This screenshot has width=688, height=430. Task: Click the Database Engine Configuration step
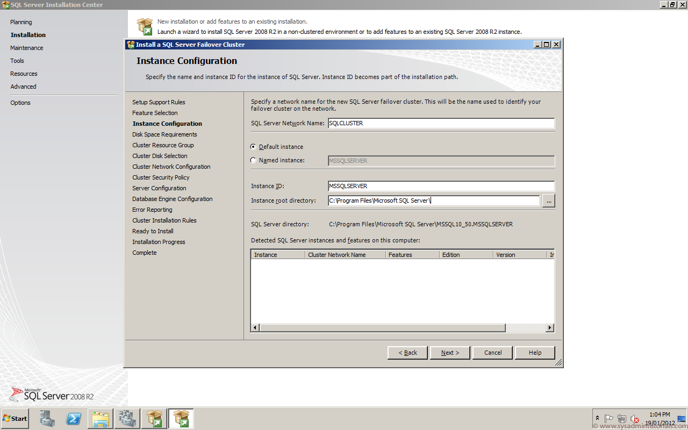173,199
